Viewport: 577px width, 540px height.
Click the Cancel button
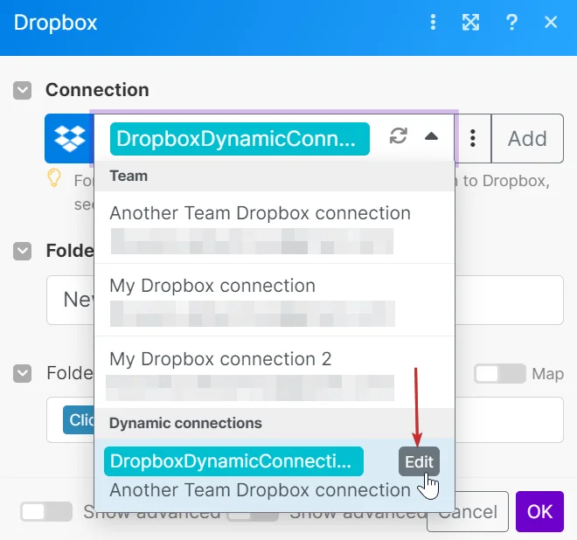(x=468, y=511)
